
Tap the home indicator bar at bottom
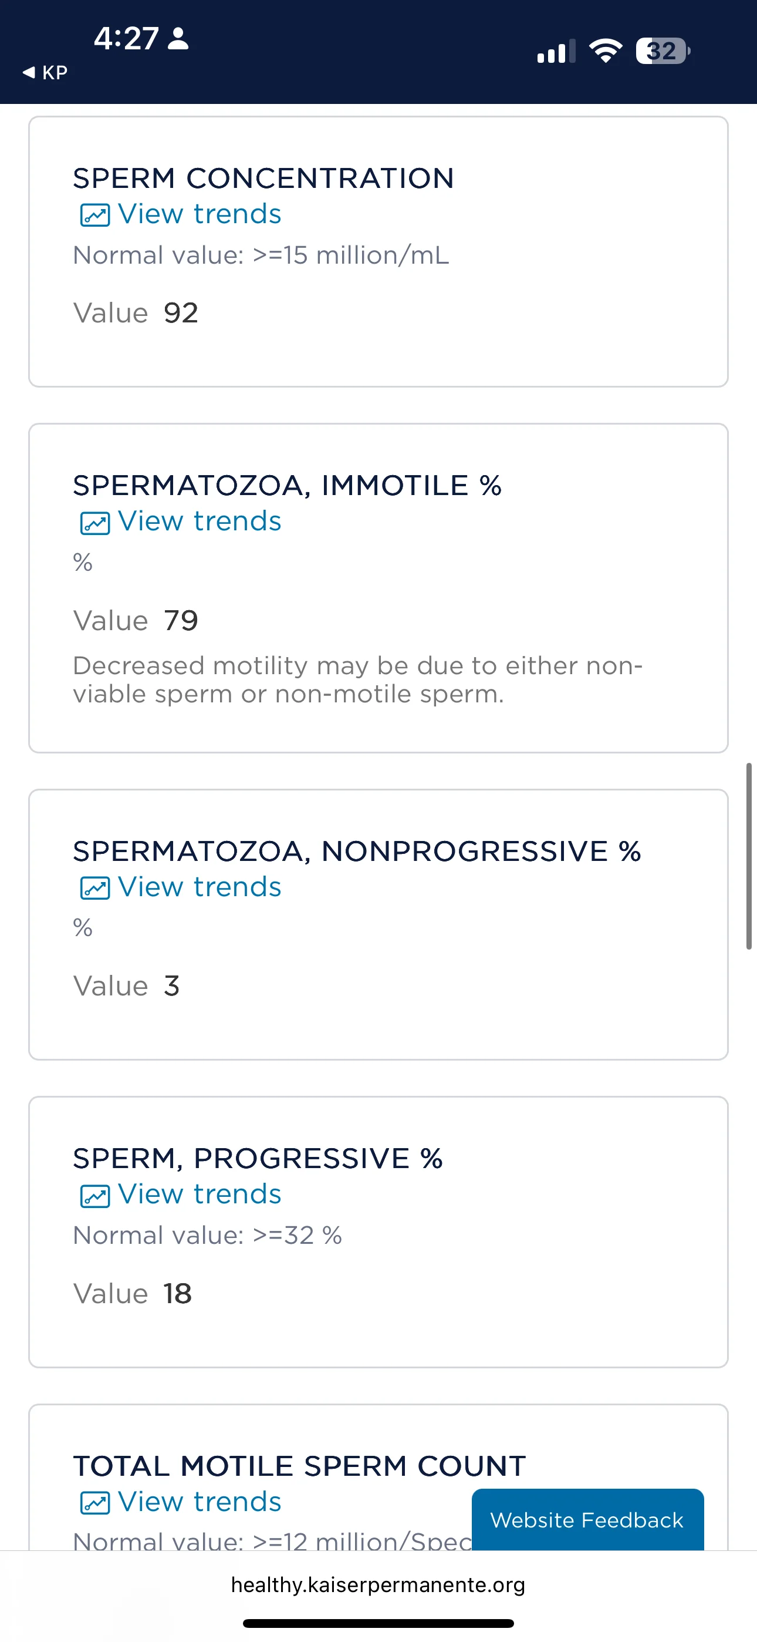click(x=378, y=1624)
